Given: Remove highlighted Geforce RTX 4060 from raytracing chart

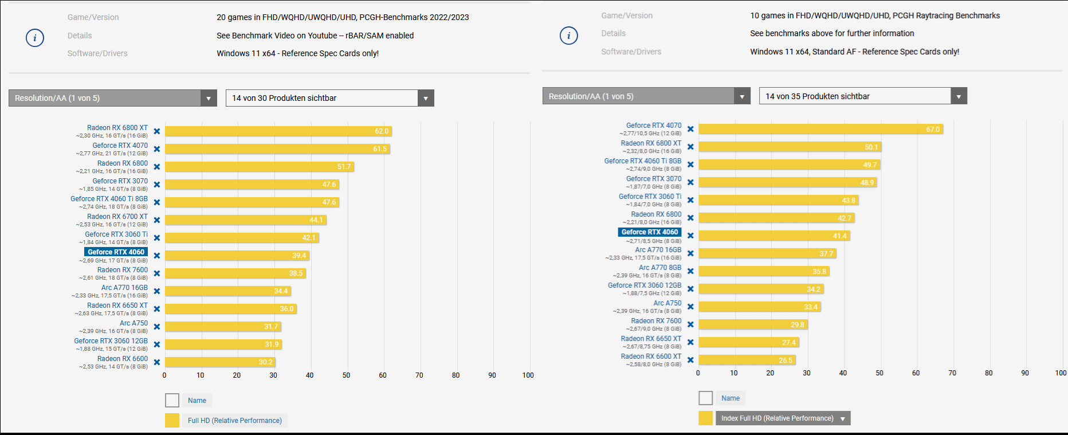Looking at the screenshot, I should pyautogui.click(x=690, y=236).
